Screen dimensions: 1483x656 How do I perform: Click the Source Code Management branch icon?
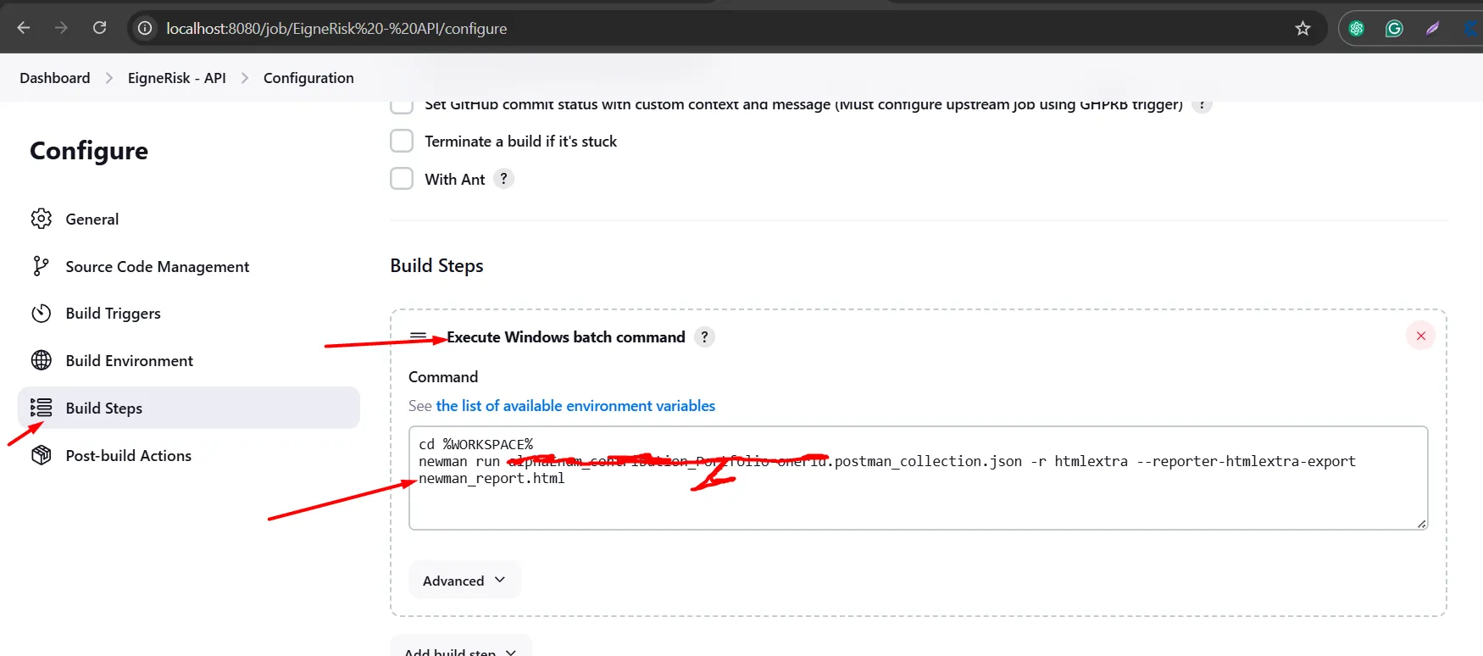coord(41,266)
